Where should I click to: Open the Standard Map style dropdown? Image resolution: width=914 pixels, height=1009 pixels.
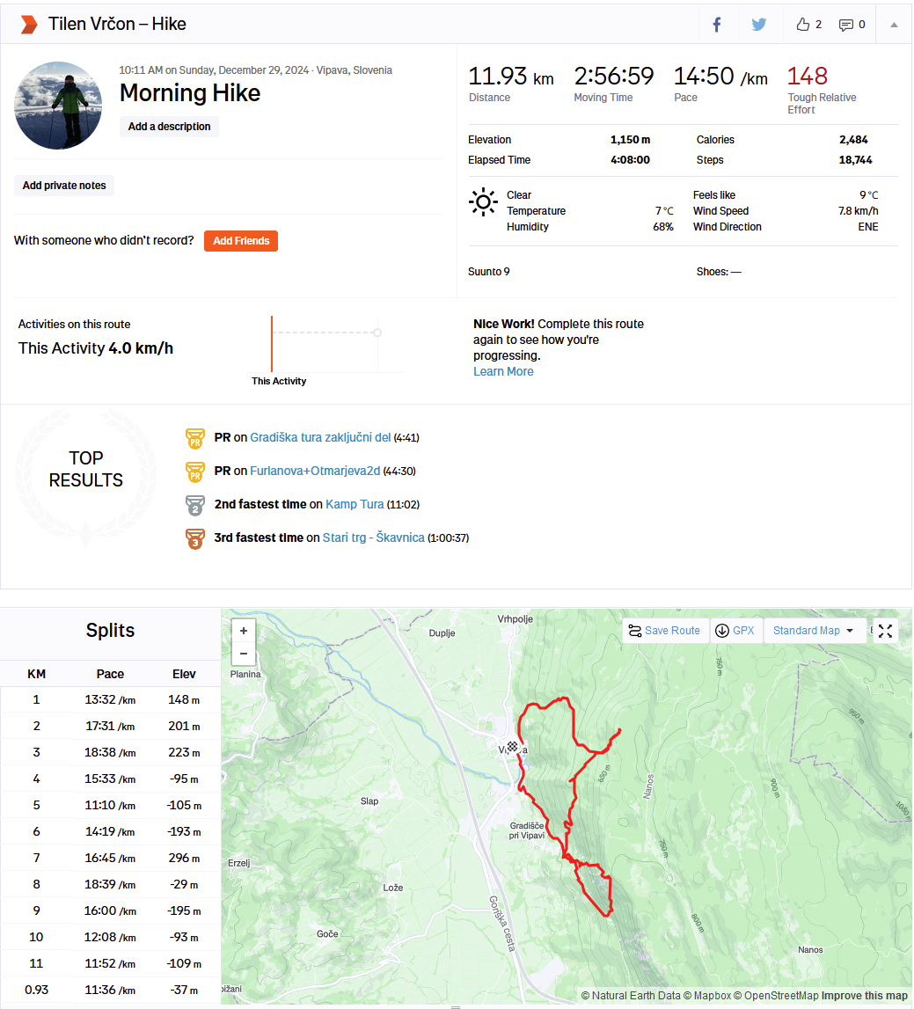click(814, 631)
